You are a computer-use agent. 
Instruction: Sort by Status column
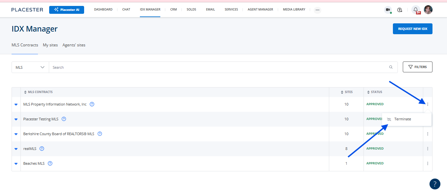click(374, 92)
